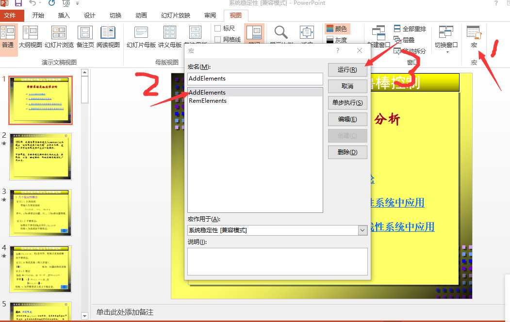Select slide 4 thumbnail
This screenshot has width=510, height=322.
click(41, 269)
